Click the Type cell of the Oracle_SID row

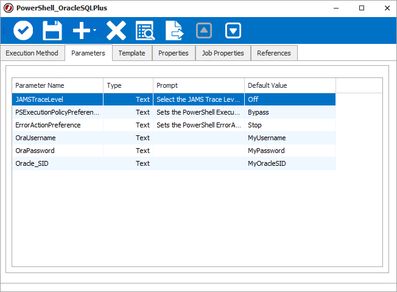point(128,163)
